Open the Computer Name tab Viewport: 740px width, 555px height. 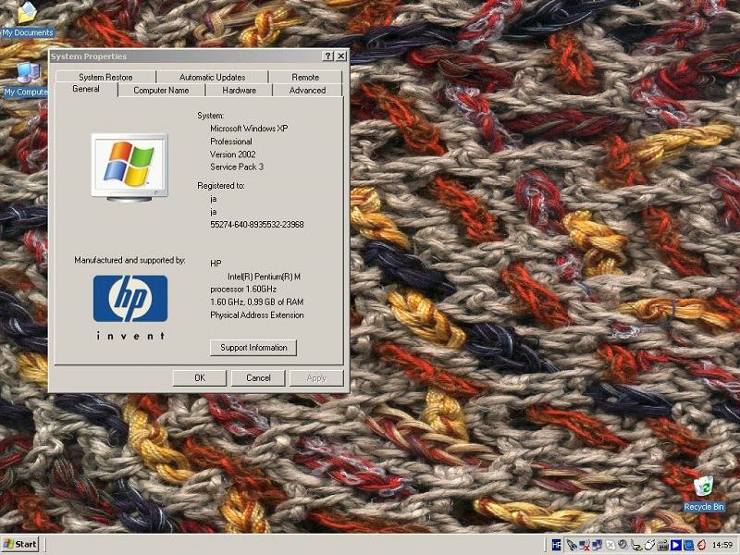[161, 91]
